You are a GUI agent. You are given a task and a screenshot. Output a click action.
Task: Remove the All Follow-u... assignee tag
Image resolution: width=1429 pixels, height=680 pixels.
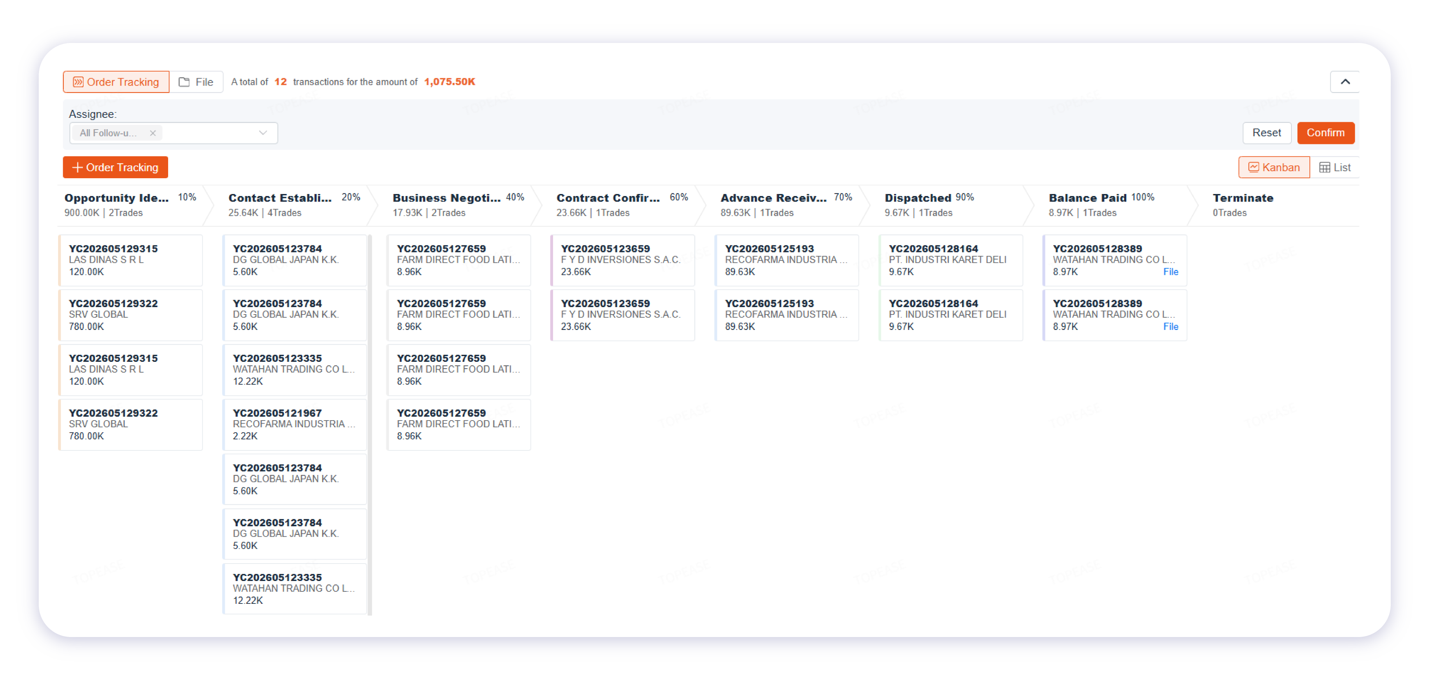pos(153,133)
